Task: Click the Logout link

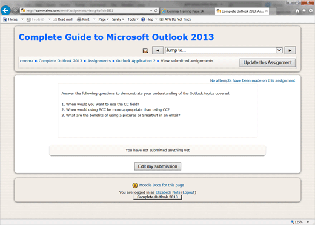Action: [189, 192]
